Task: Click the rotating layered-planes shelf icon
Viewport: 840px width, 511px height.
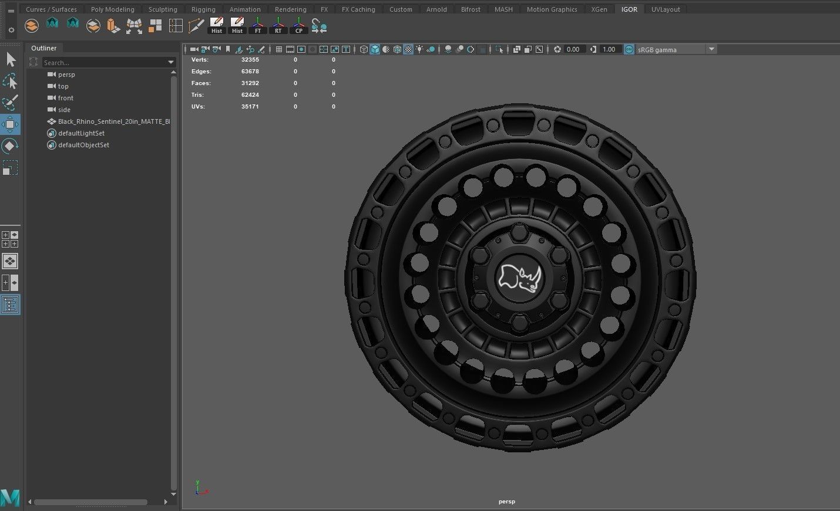Action: (93, 26)
